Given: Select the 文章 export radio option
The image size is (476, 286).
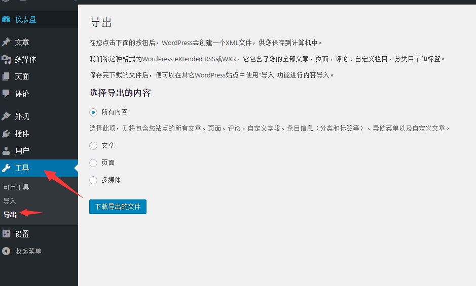Looking at the screenshot, I should [x=93, y=146].
